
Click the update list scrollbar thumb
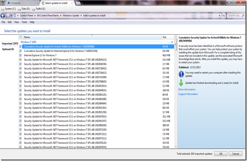pyautogui.click(x=176, y=44)
